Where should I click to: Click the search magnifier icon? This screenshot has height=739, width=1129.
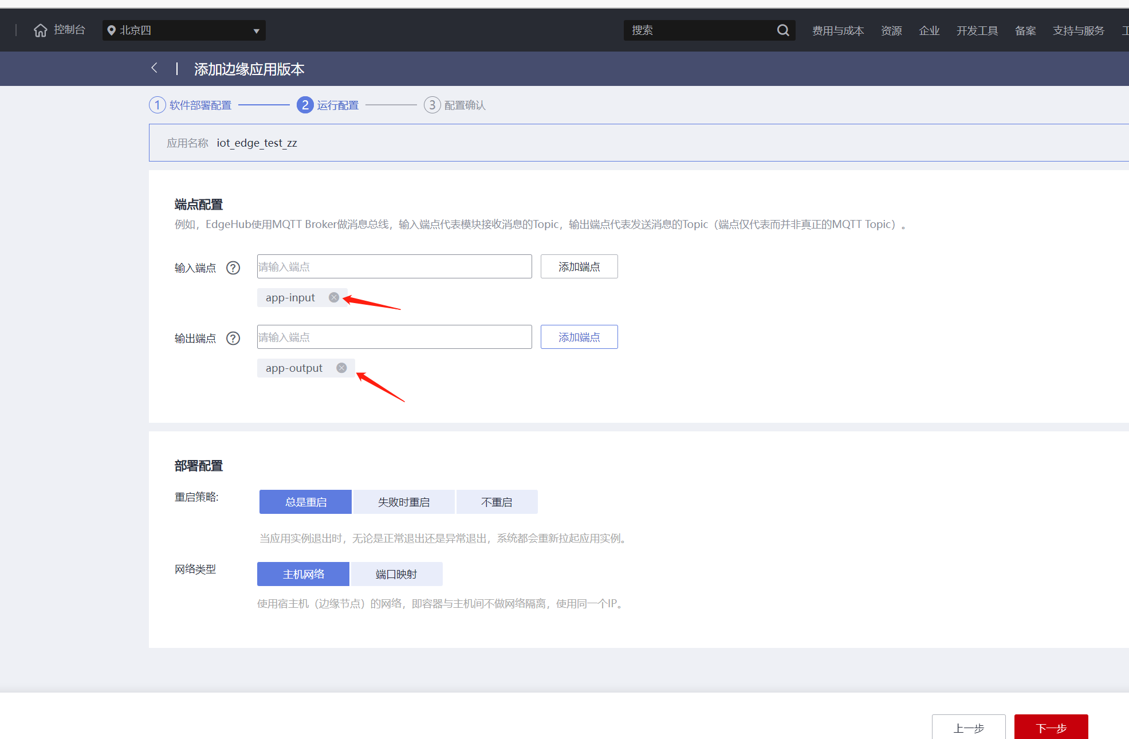[x=782, y=30]
